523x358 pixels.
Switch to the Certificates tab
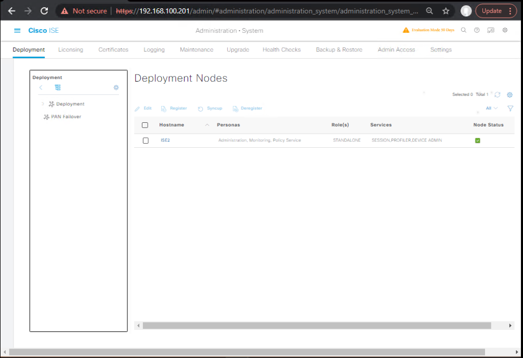click(113, 49)
